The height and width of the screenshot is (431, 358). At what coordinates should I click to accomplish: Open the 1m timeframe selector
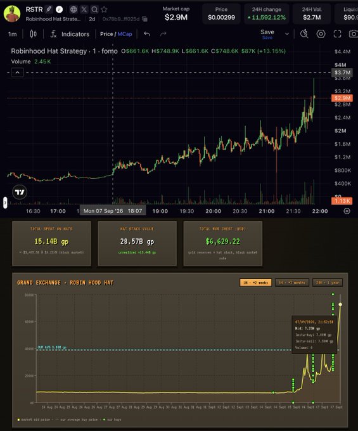13,34
